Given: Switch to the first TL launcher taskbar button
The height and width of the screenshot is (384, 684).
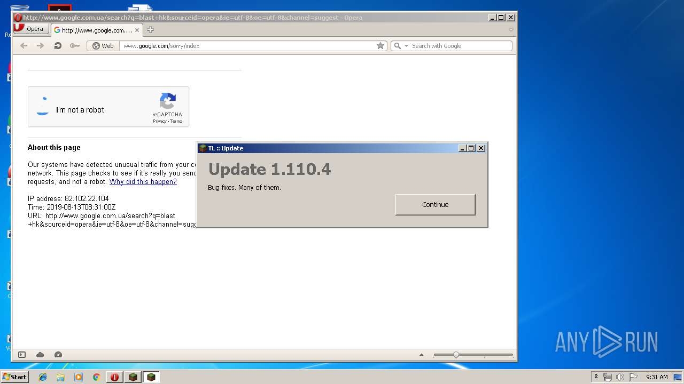Looking at the screenshot, I should (x=133, y=377).
